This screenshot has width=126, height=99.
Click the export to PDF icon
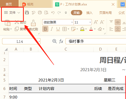[33, 13]
